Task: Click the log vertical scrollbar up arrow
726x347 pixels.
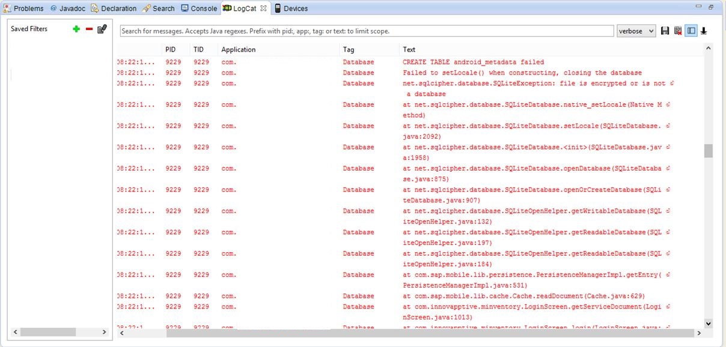Action: click(x=708, y=47)
